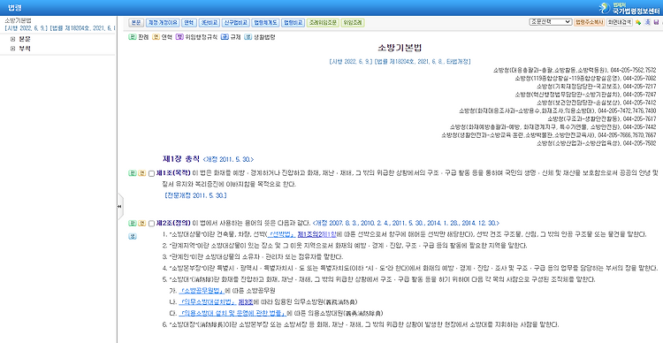Open the 연혁 toolbar button
The height and width of the screenshot is (343, 663).
(189, 22)
